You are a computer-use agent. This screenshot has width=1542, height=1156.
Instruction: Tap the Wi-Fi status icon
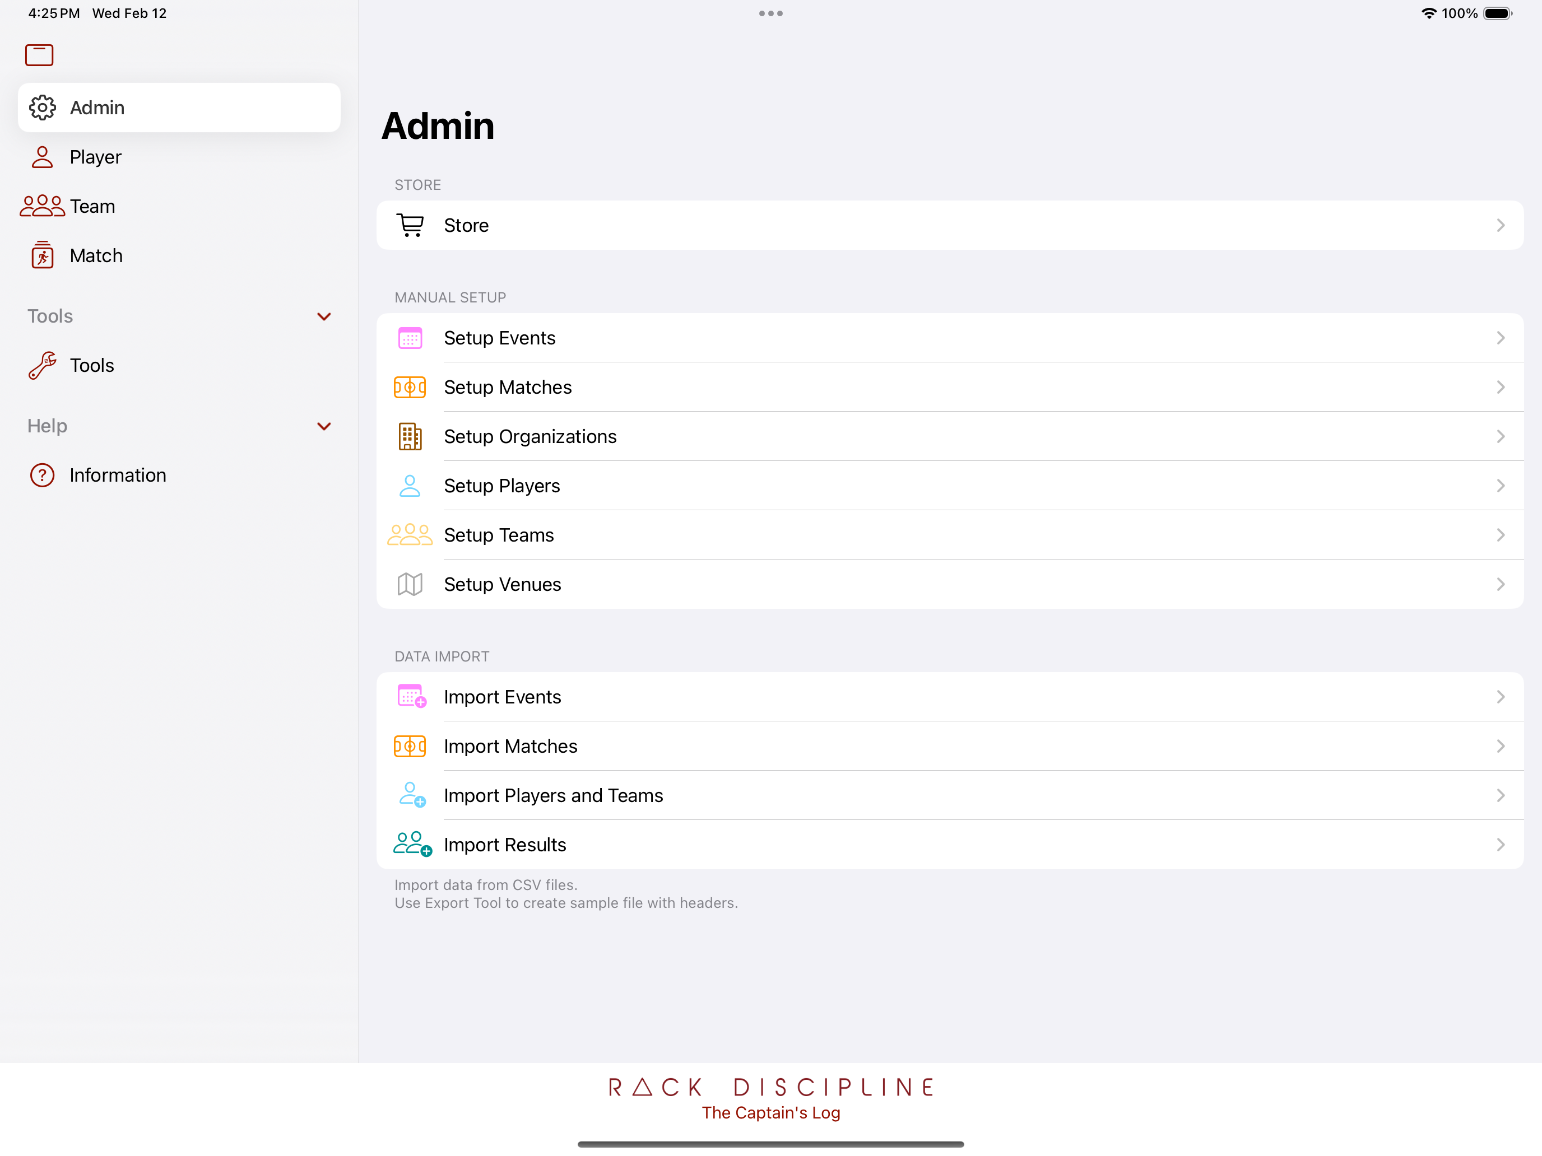click(1428, 13)
